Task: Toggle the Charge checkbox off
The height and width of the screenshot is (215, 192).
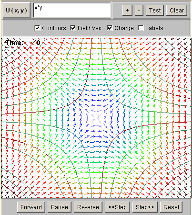Action: tap(110, 28)
